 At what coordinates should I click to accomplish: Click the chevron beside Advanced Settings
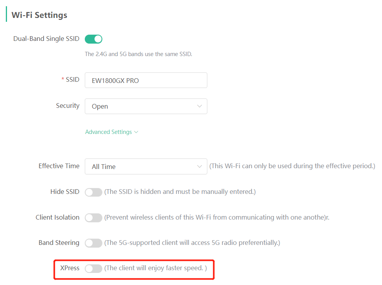pyautogui.click(x=136, y=132)
